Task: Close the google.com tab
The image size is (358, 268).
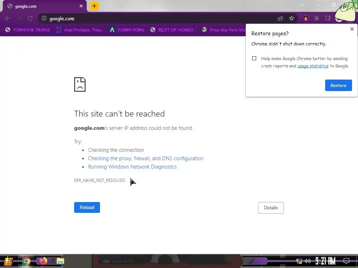Action: click(81, 6)
